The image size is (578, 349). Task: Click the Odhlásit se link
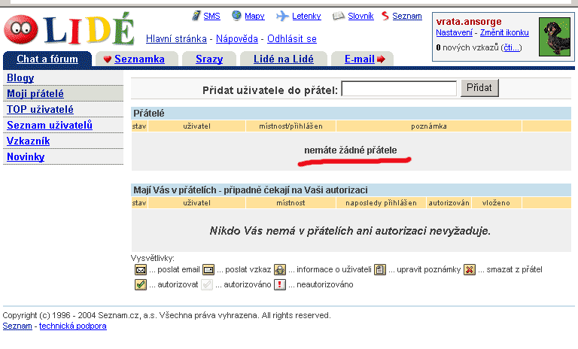[292, 38]
